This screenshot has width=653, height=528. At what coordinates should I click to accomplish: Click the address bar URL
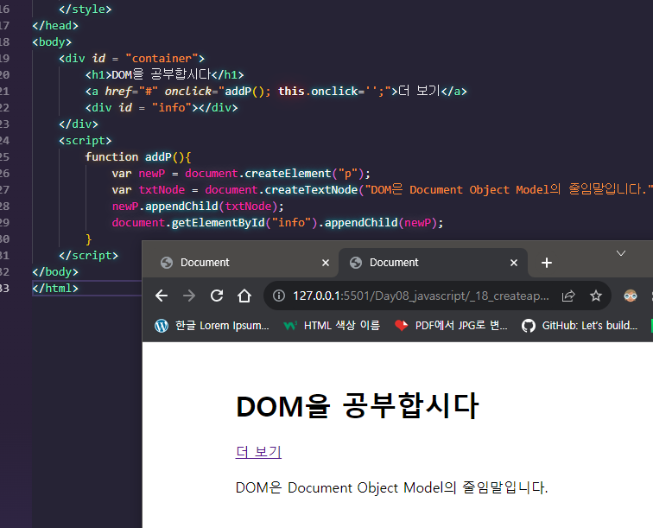point(421,296)
